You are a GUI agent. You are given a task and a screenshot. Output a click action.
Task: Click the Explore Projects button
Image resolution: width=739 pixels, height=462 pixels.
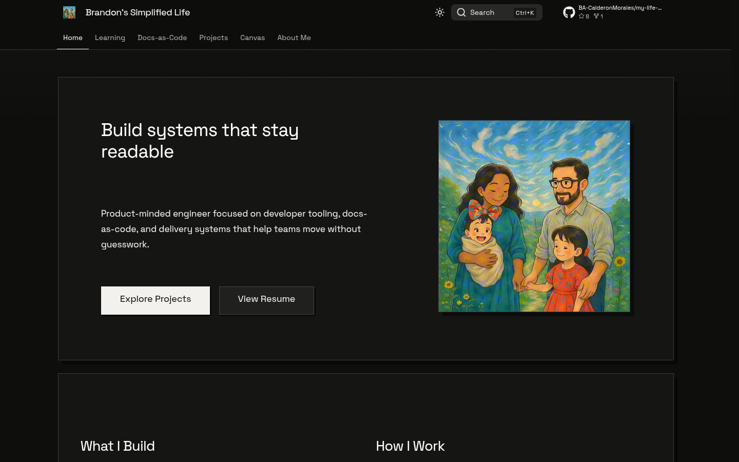coord(155,300)
